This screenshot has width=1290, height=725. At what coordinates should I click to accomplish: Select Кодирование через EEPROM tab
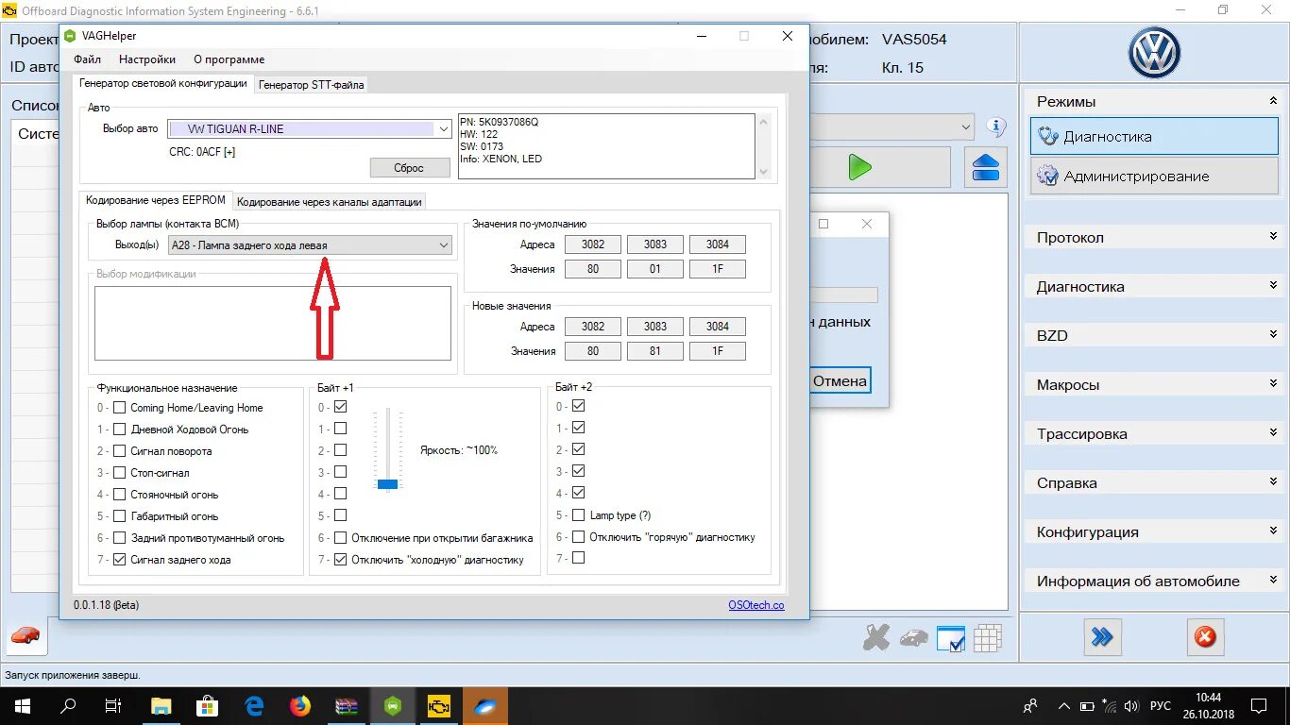(156, 200)
